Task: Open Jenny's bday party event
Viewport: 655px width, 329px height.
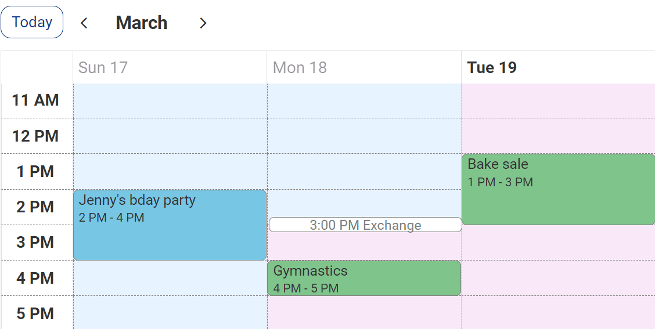Action: (170, 225)
